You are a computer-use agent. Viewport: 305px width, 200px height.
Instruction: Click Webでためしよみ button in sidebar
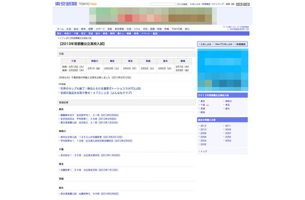(x=223, y=44)
